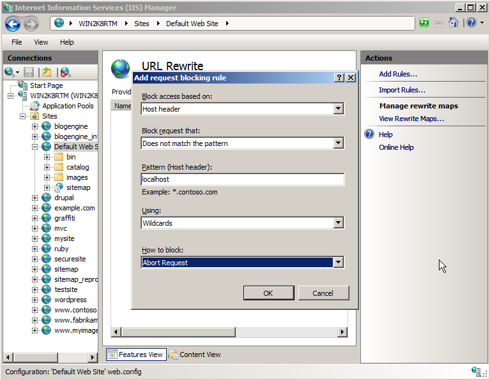Screen dimensions: 490x380
Task: Open the 'Block request that' dropdown
Action: (x=339, y=143)
